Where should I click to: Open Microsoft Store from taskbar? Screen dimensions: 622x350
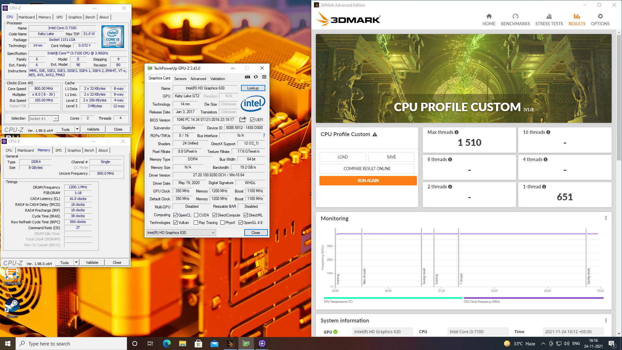(199, 344)
